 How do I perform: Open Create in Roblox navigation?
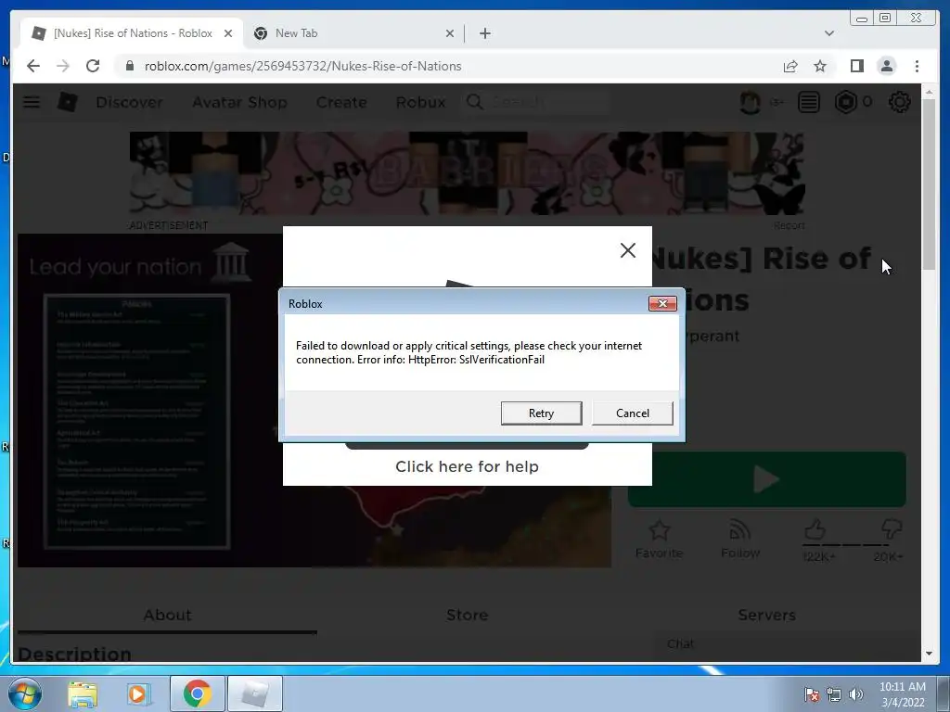pos(341,102)
